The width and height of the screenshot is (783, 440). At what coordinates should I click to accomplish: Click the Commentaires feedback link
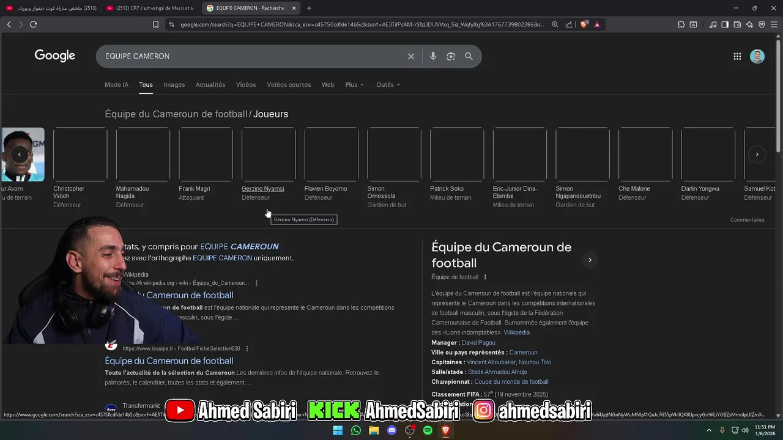747,220
